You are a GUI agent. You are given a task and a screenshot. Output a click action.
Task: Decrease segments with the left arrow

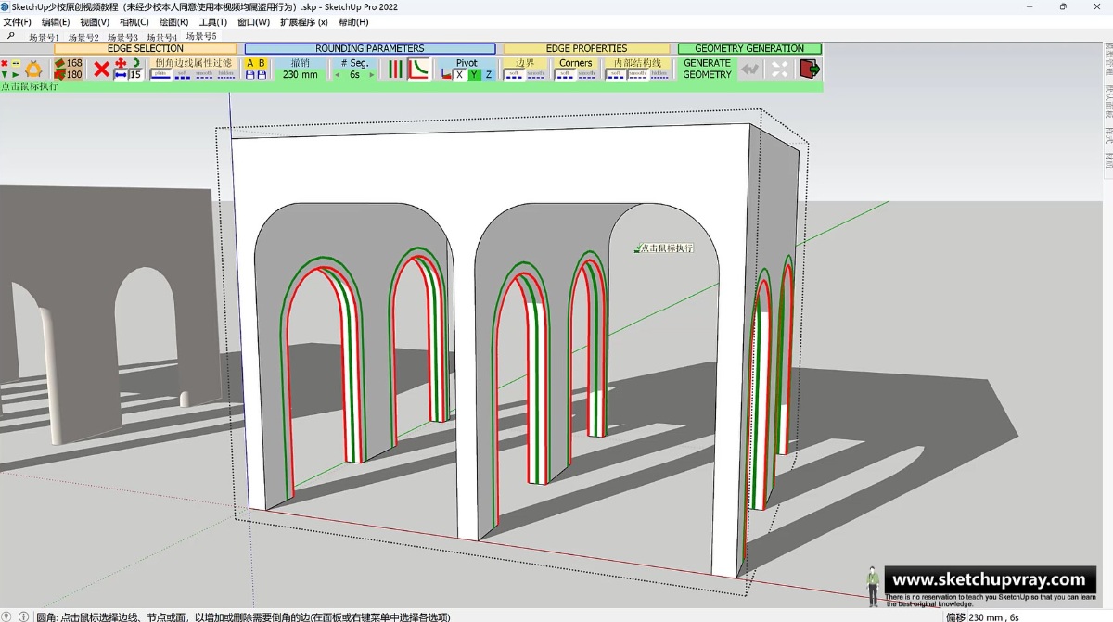pyautogui.click(x=338, y=75)
